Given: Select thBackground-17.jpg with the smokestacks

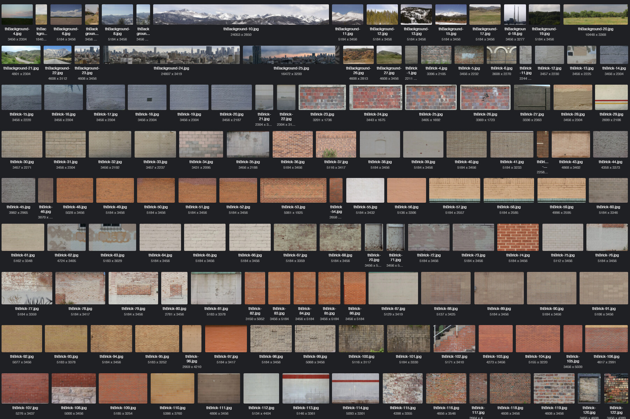Looking at the screenshot, I should point(486,14).
